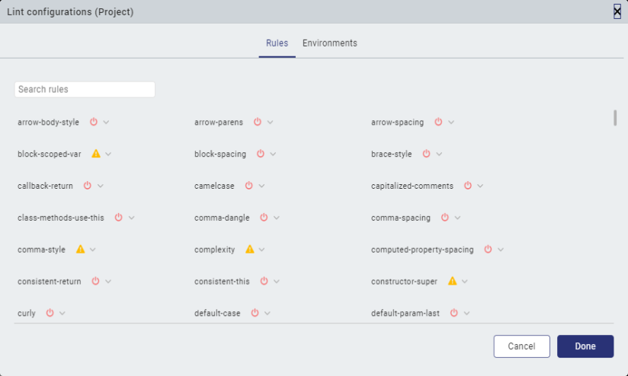Expand the capitalized-comments severity chevron
The width and height of the screenshot is (628, 376).
coord(480,186)
